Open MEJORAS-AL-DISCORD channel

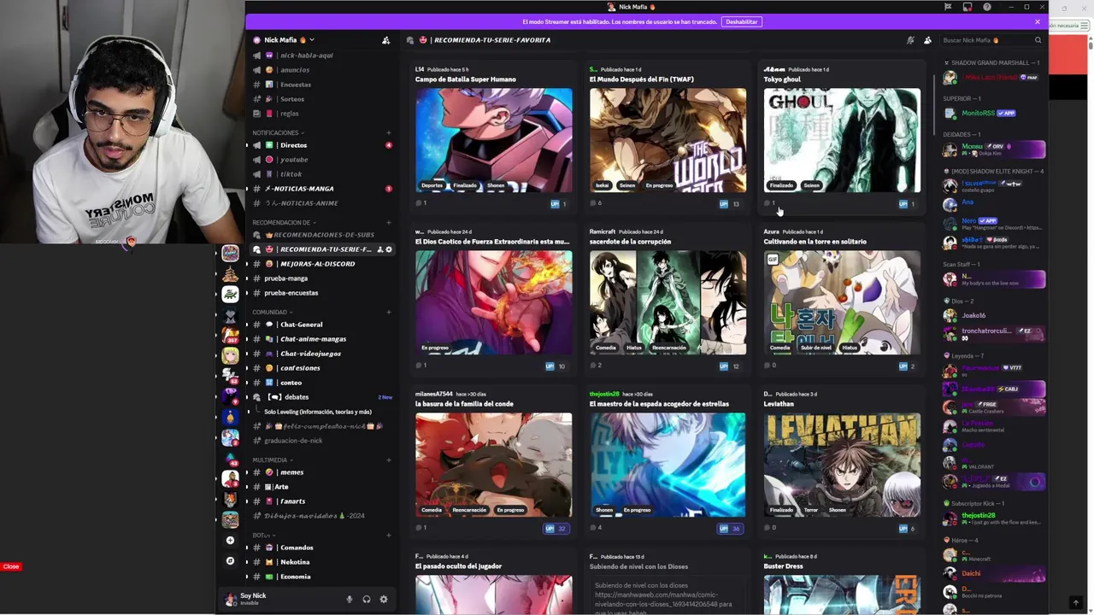click(x=321, y=264)
